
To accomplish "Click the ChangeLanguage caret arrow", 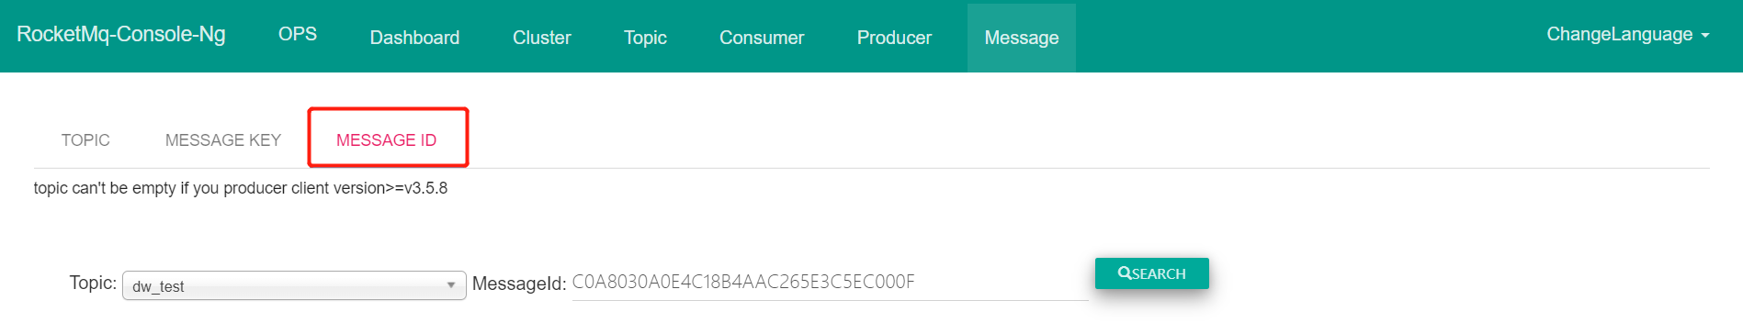I will pos(1705,36).
